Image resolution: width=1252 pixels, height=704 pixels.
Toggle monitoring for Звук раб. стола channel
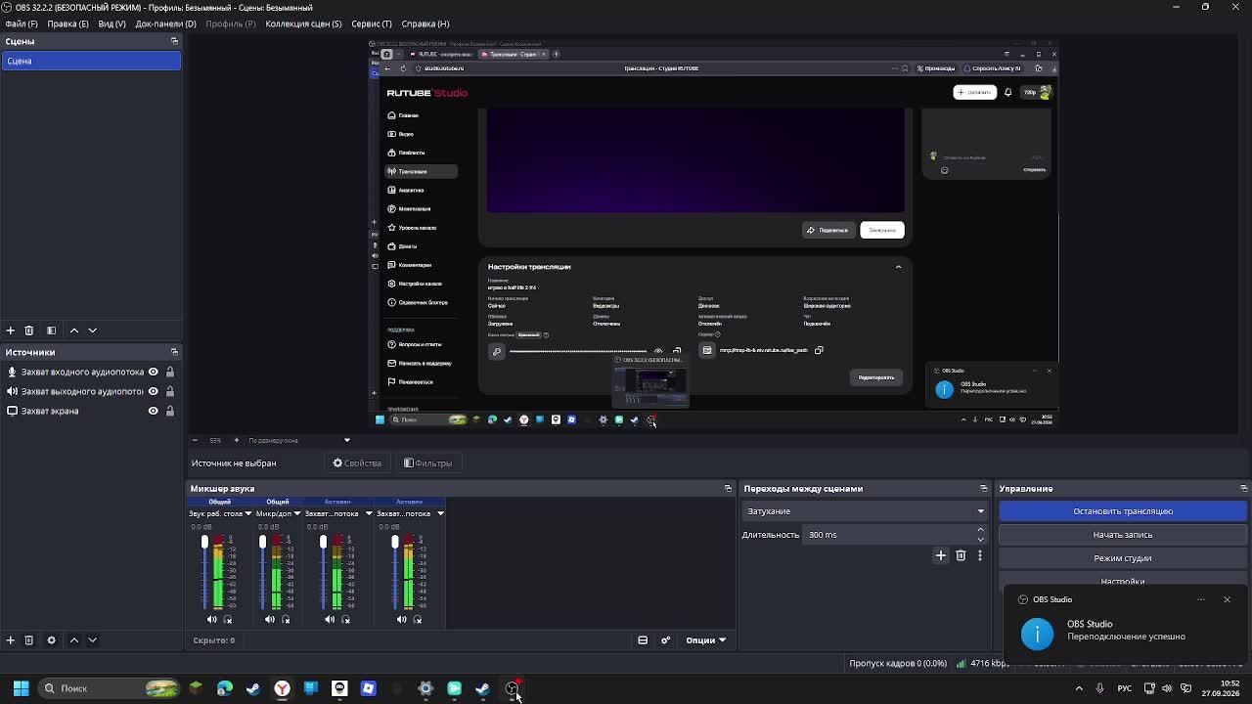click(x=228, y=619)
